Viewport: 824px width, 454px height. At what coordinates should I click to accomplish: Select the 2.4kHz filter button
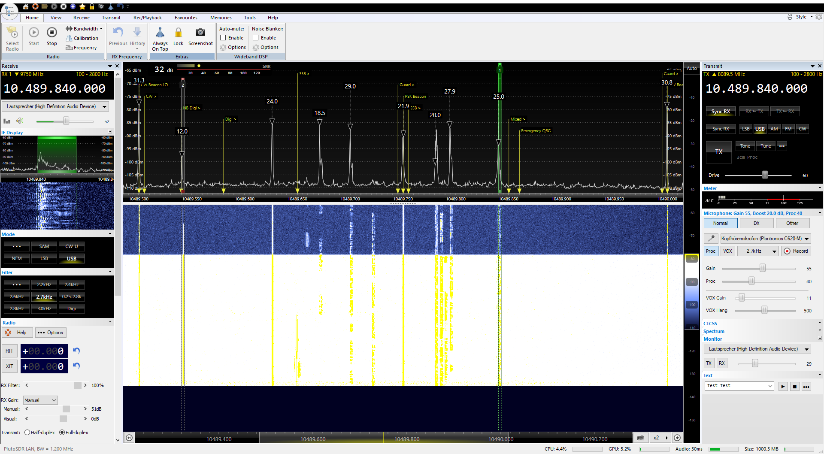point(72,285)
